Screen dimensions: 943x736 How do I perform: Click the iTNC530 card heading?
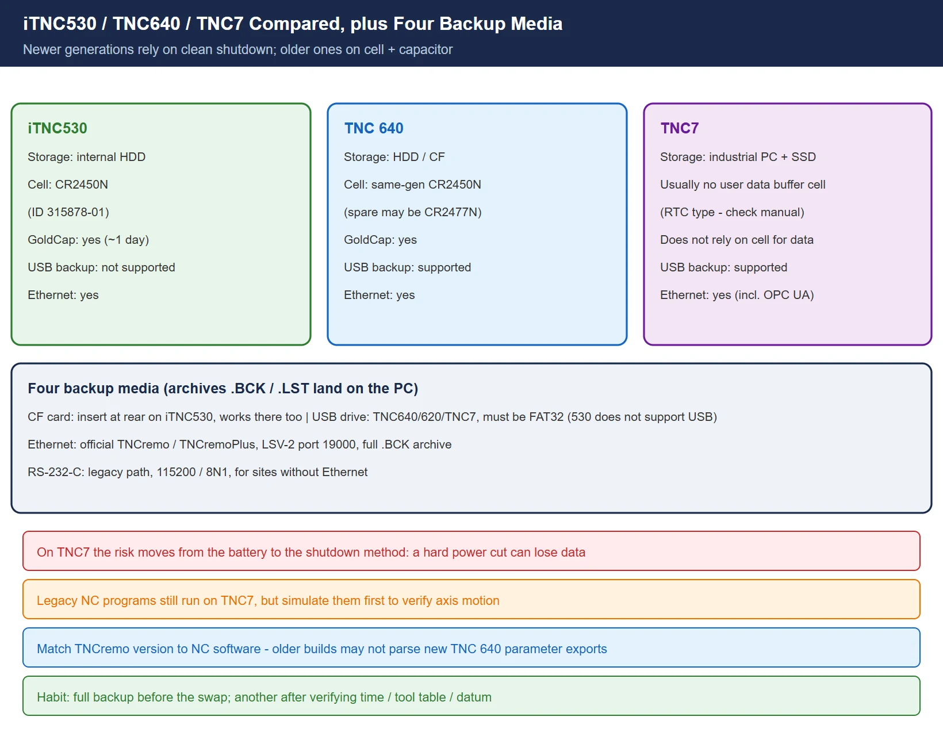point(57,128)
